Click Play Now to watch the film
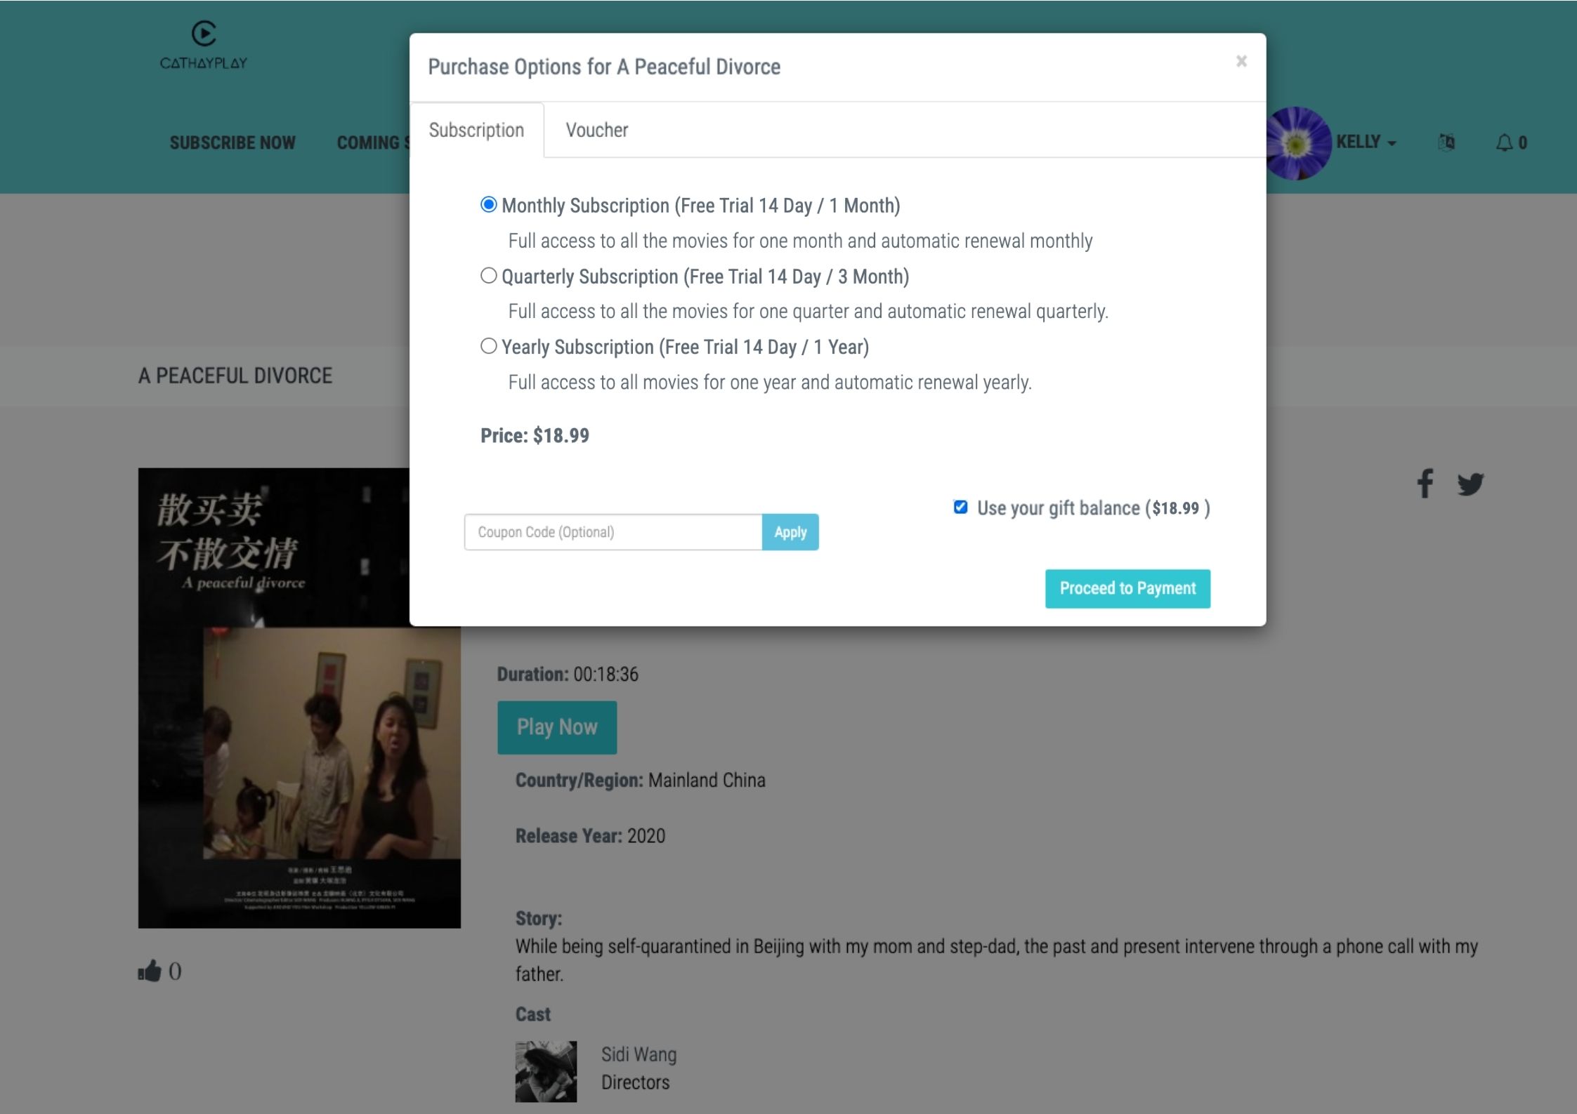The image size is (1577, 1114). pyautogui.click(x=556, y=727)
